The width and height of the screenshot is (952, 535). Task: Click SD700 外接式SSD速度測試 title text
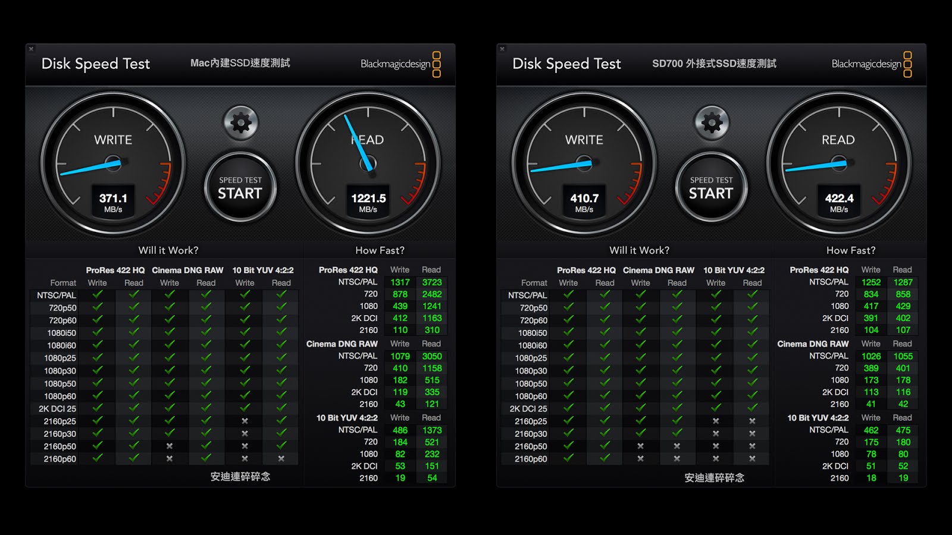pos(714,64)
